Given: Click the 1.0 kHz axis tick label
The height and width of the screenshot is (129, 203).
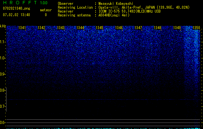Looking at the screenshot, I should coord(3,58).
